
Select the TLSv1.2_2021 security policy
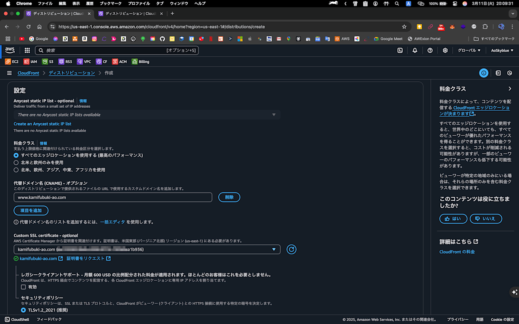coord(23,310)
